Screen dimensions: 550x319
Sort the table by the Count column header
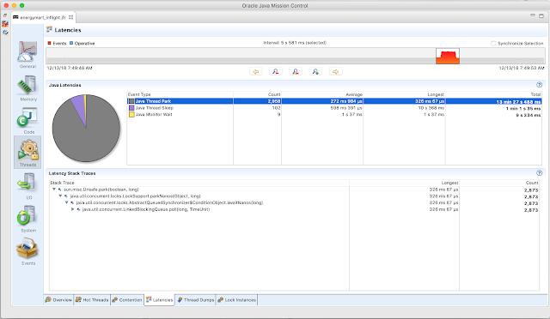click(257, 94)
